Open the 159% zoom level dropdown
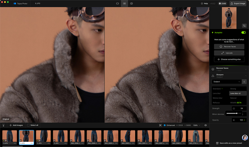This screenshot has height=147, width=249. coord(197,125)
